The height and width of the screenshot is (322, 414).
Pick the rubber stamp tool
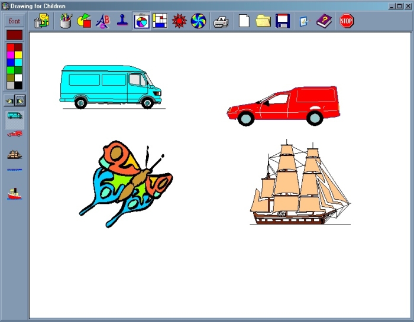click(x=122, y=22)
